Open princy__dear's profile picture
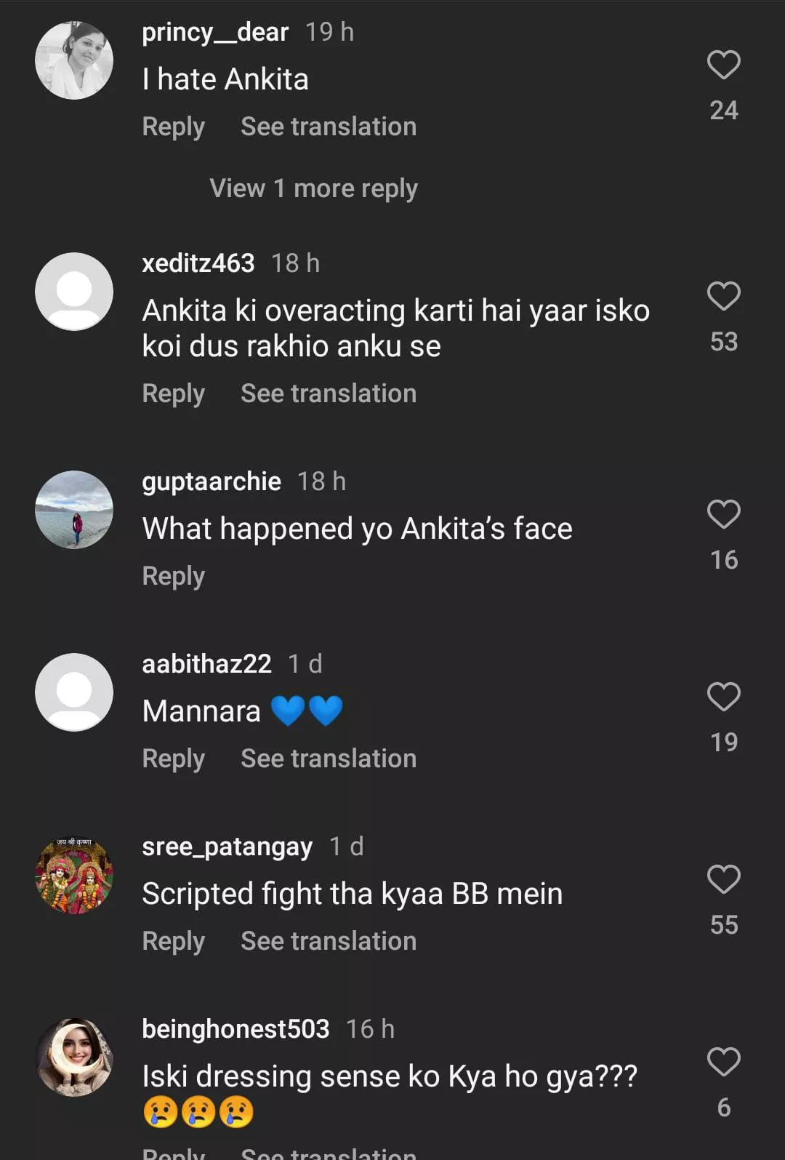Viewport: 785px width, 1160px height. (74, 60)
